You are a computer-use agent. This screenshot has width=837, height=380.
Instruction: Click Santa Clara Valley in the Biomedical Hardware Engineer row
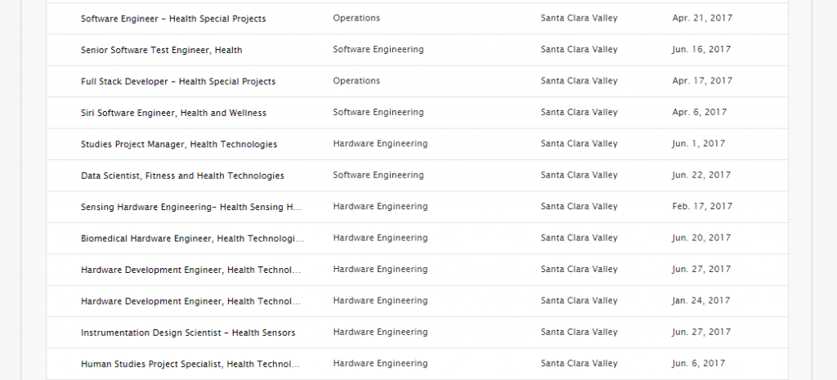click(579, 238)
